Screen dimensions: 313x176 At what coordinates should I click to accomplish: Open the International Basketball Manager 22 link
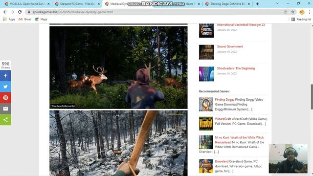coord(241,25)
